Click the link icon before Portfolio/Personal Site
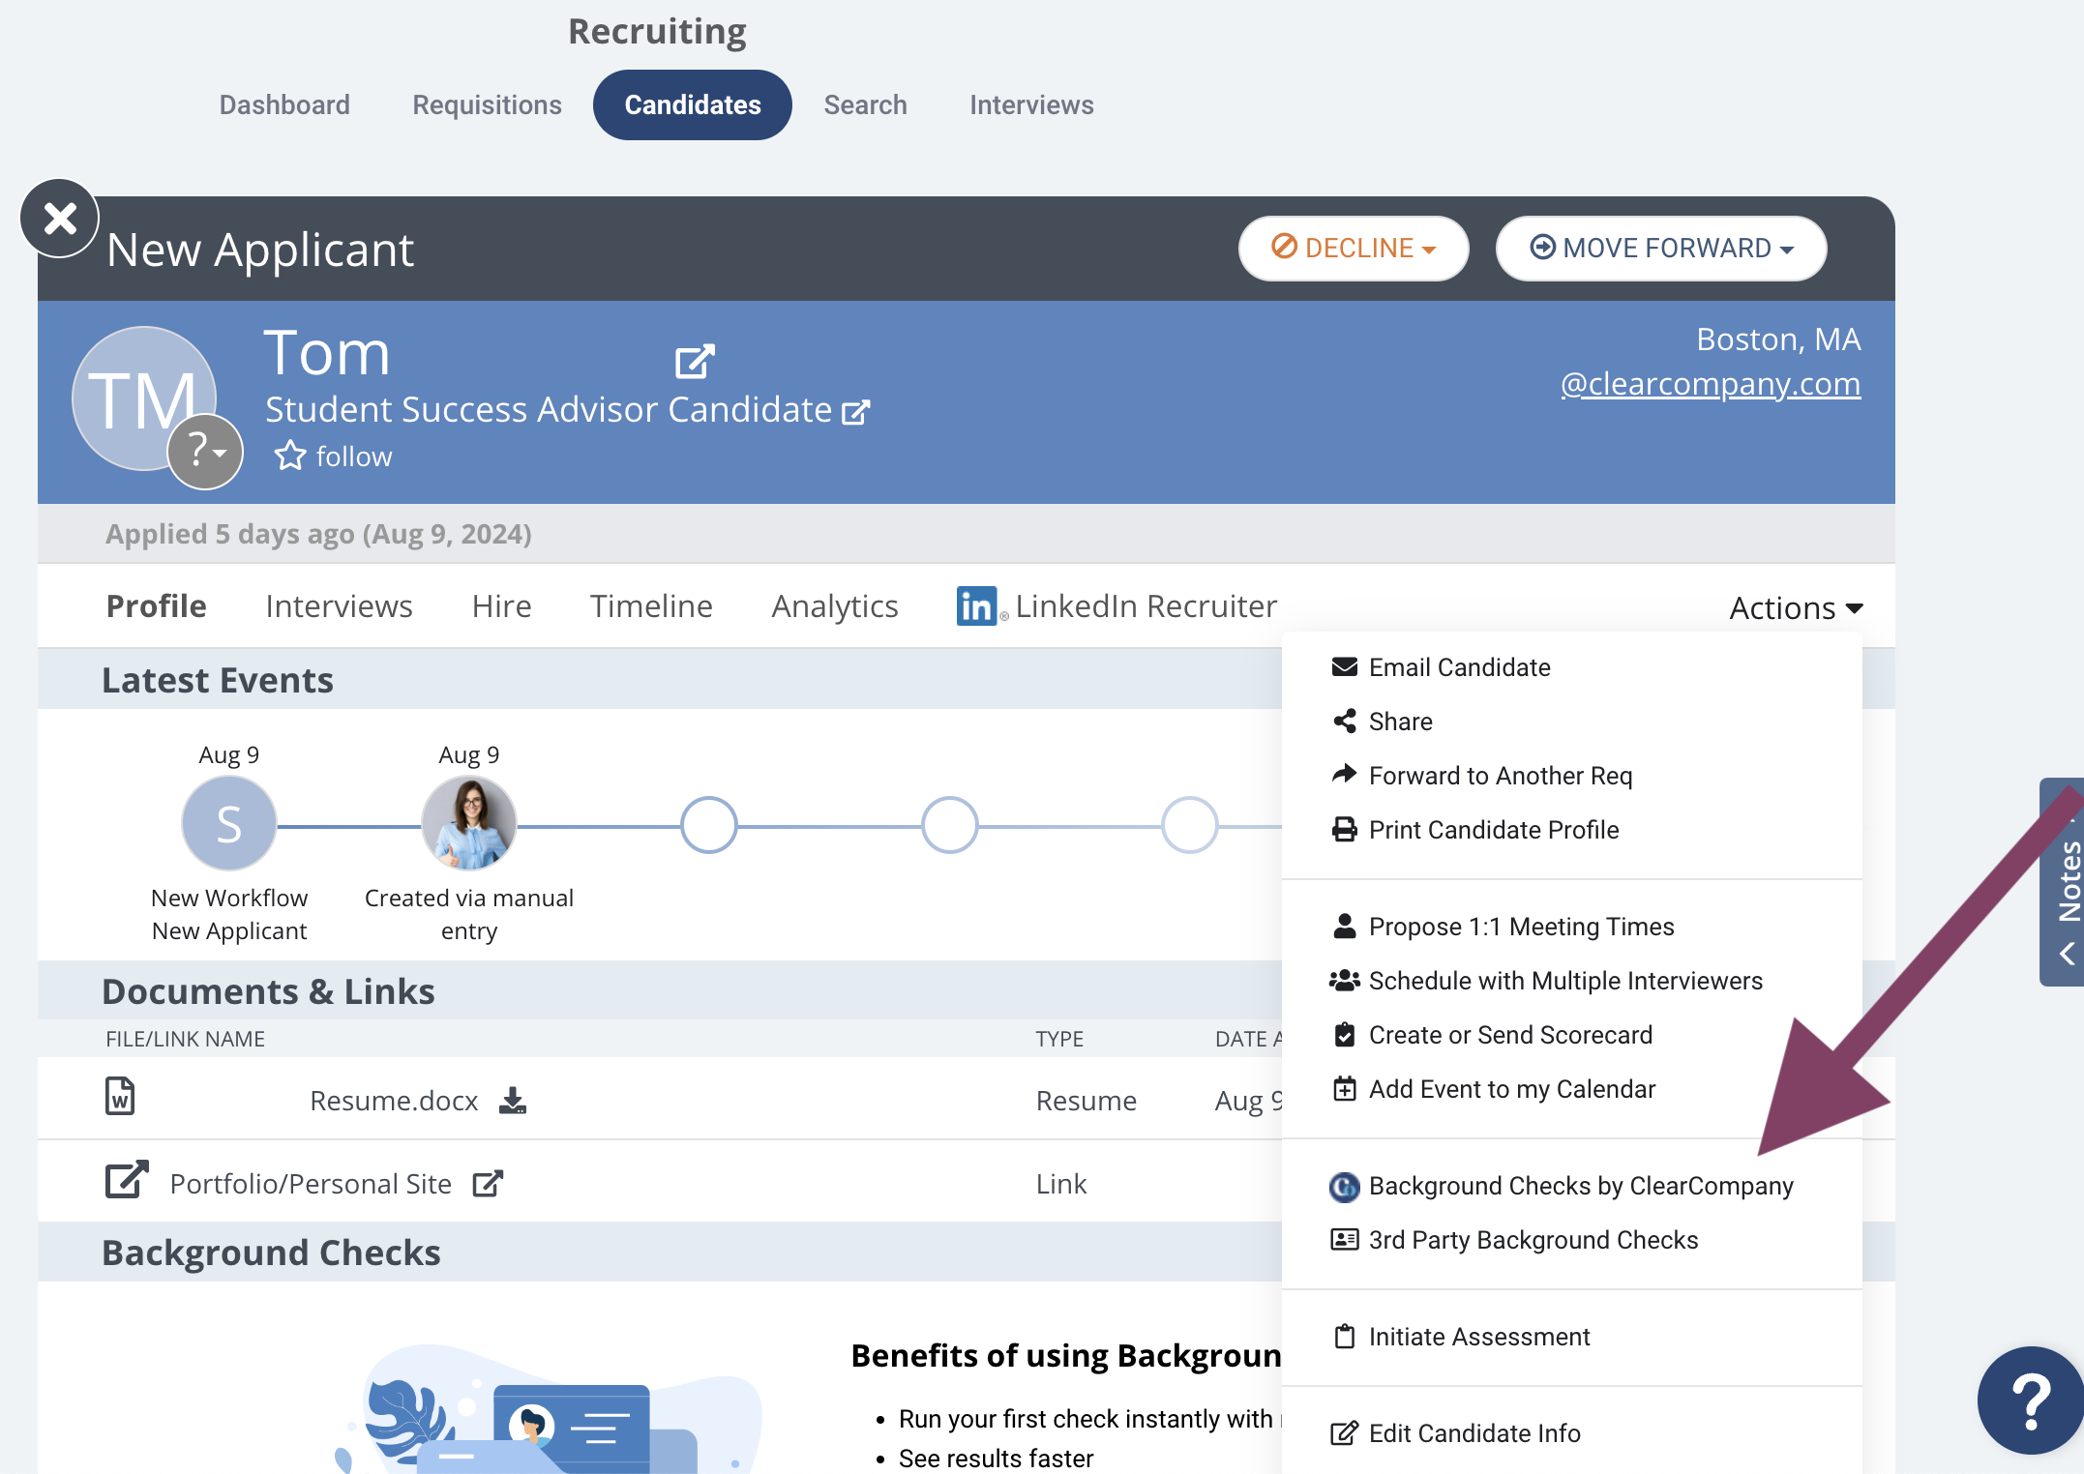Screen dimensions: 2084x1474 (x=127, y=1179)
